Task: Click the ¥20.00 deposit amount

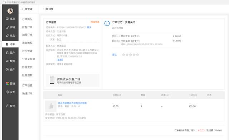Action: (177, 36)
